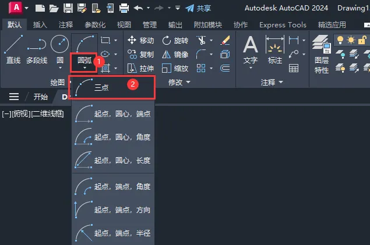Insert a table with the table icon
Image resolution: width=370 pixels, height=245 pixels.
tap(294, 68)
